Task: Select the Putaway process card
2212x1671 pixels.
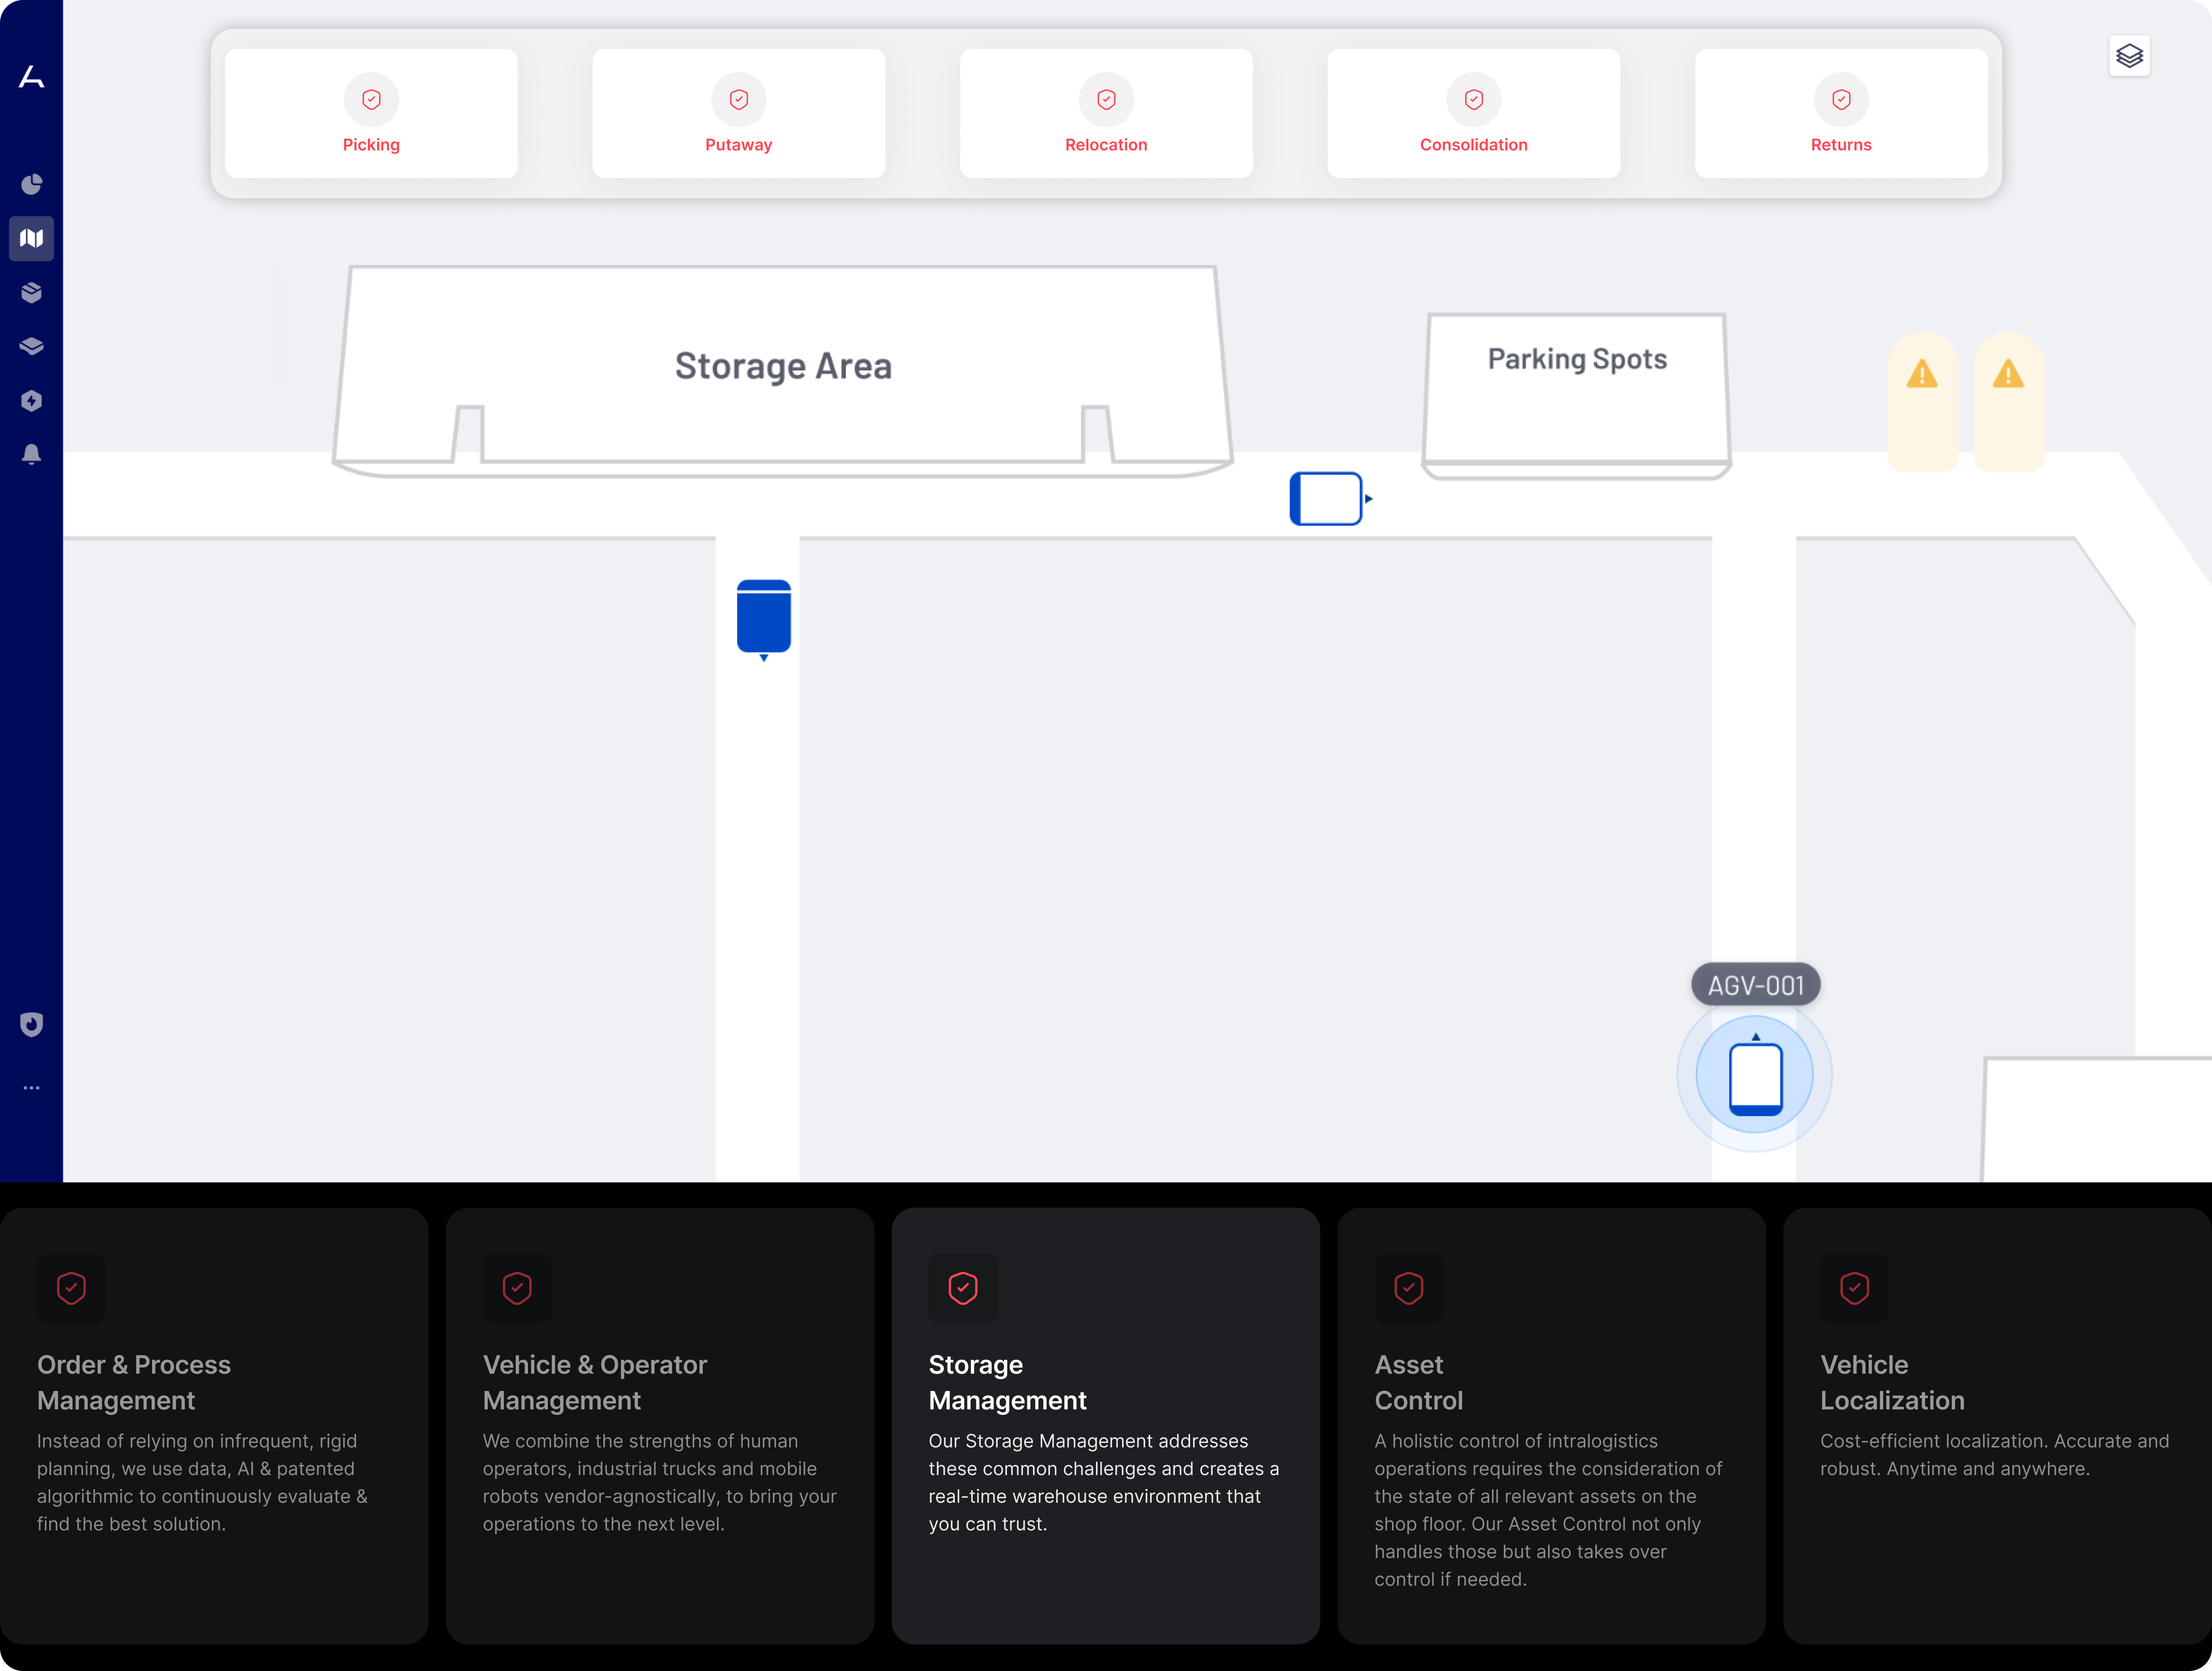Action: [738, 113]
